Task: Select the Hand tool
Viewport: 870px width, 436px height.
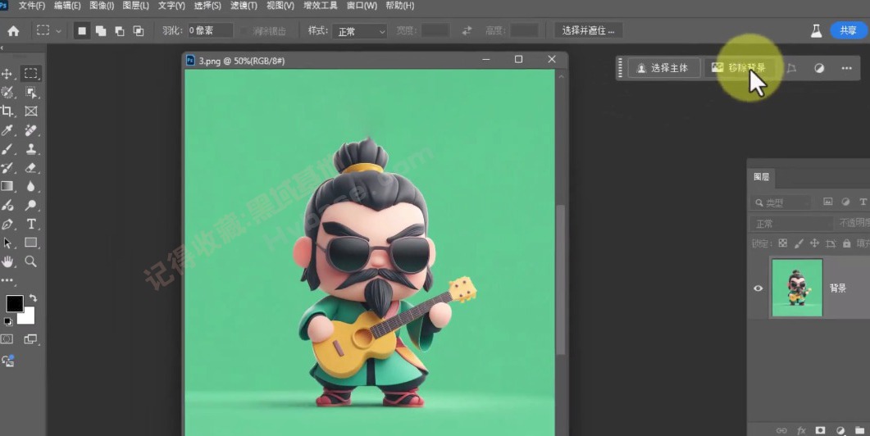Action: [7, 261]
